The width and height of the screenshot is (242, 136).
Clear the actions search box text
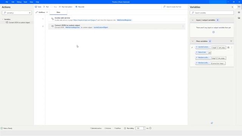[x=29, y=13]
